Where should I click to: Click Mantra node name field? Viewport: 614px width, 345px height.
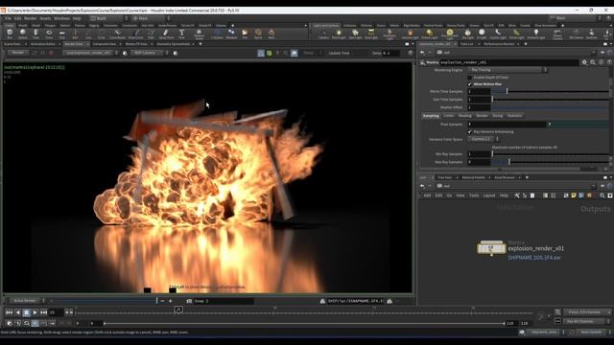pyautogui.click(x=509, y=62)
